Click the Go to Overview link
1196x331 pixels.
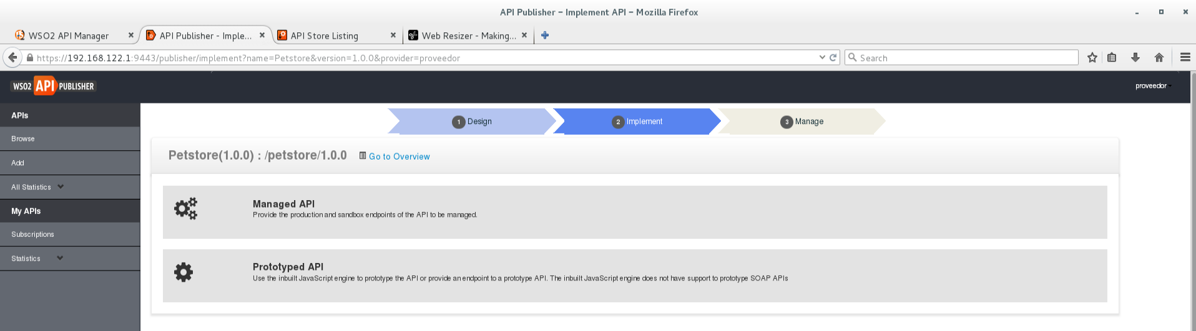click(x=399, y=156)
